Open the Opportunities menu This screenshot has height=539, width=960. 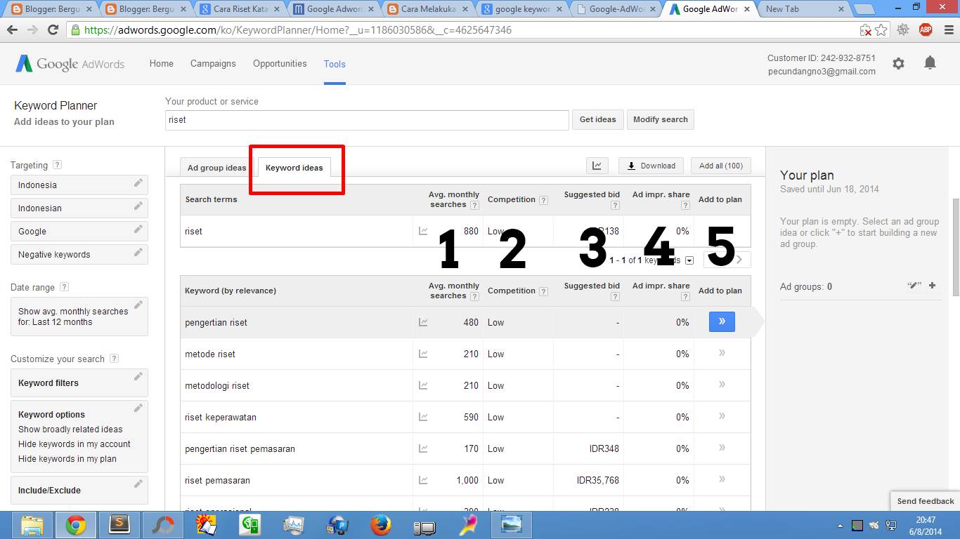[280, 64]
